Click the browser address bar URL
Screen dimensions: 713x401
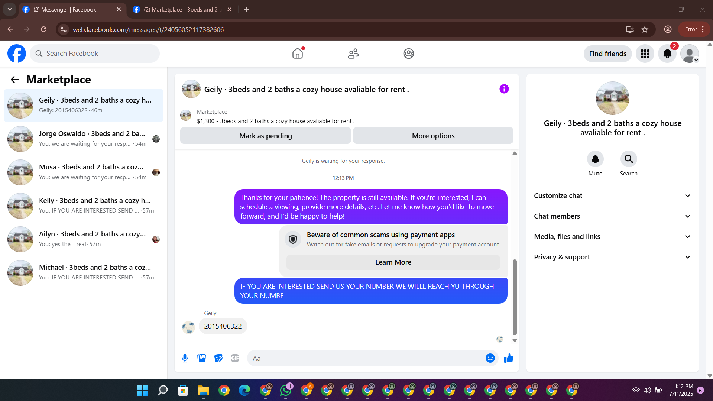point(148,29)
